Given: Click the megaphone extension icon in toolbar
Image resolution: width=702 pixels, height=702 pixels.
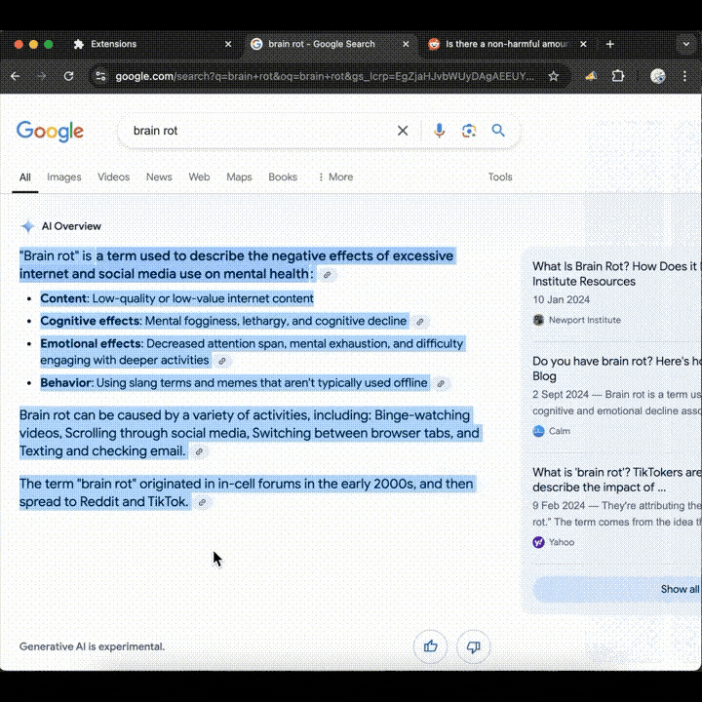Looking at the screenshot, I should 591,76.
